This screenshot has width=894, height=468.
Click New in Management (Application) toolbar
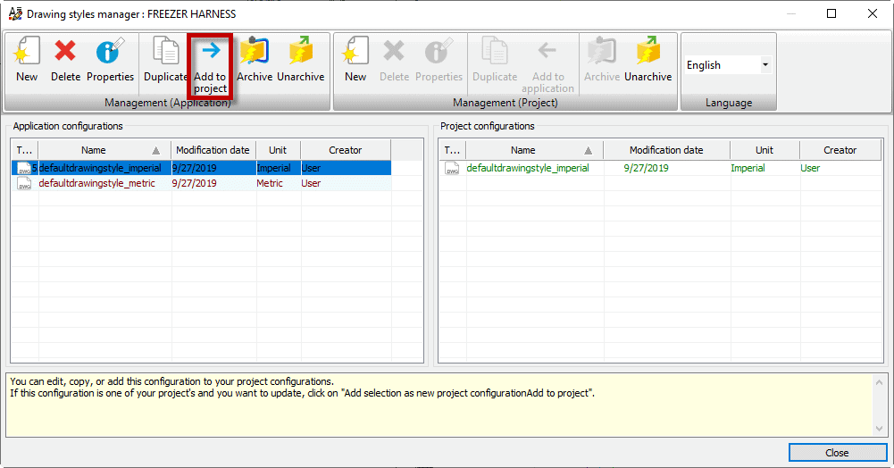27,61
